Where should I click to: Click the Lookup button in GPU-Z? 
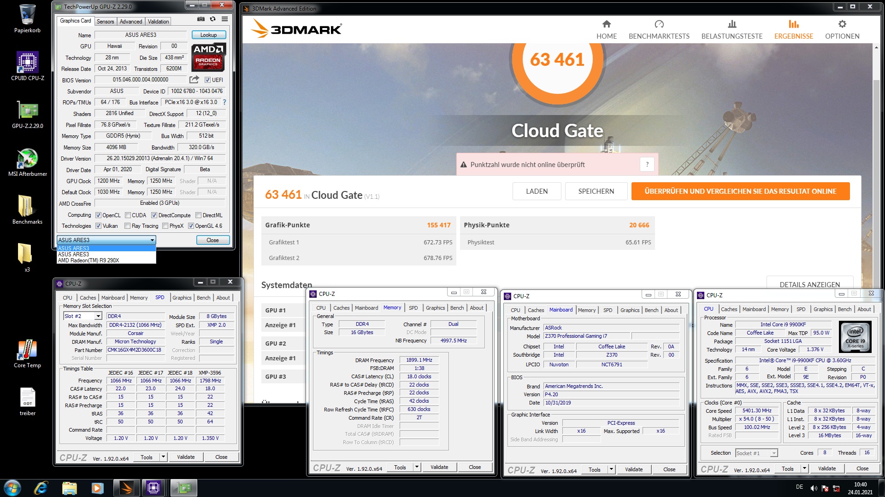208,35
